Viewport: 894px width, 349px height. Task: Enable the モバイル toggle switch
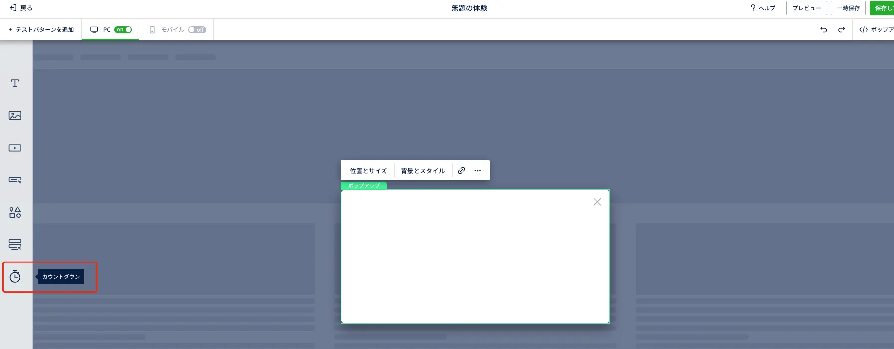tap(197, 30)
